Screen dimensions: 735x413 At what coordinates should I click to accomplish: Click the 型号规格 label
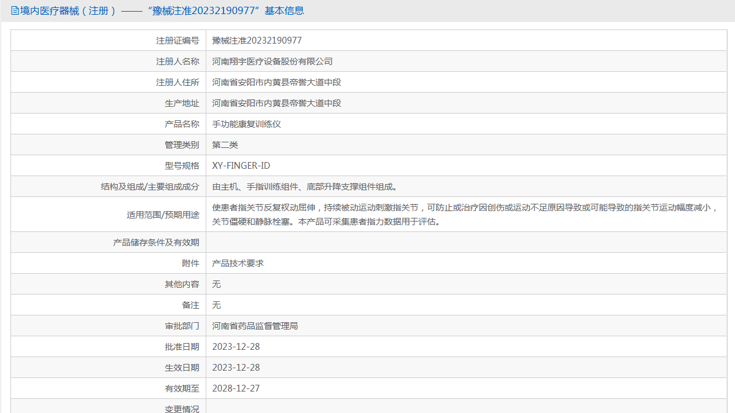click(182, 166)
